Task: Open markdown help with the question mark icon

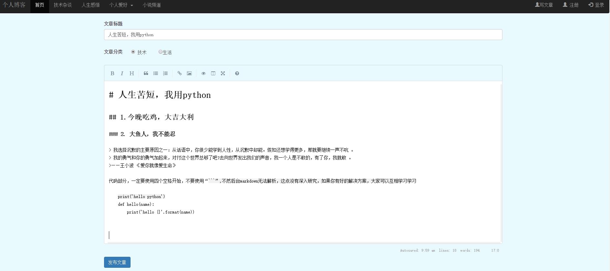Action: pyautogui.click(x=237, y=73)
